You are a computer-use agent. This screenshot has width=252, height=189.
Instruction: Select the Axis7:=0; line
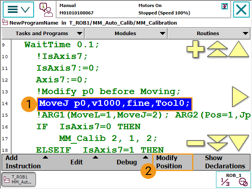tap(62, 80)
